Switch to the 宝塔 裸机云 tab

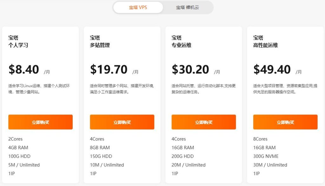188,7
